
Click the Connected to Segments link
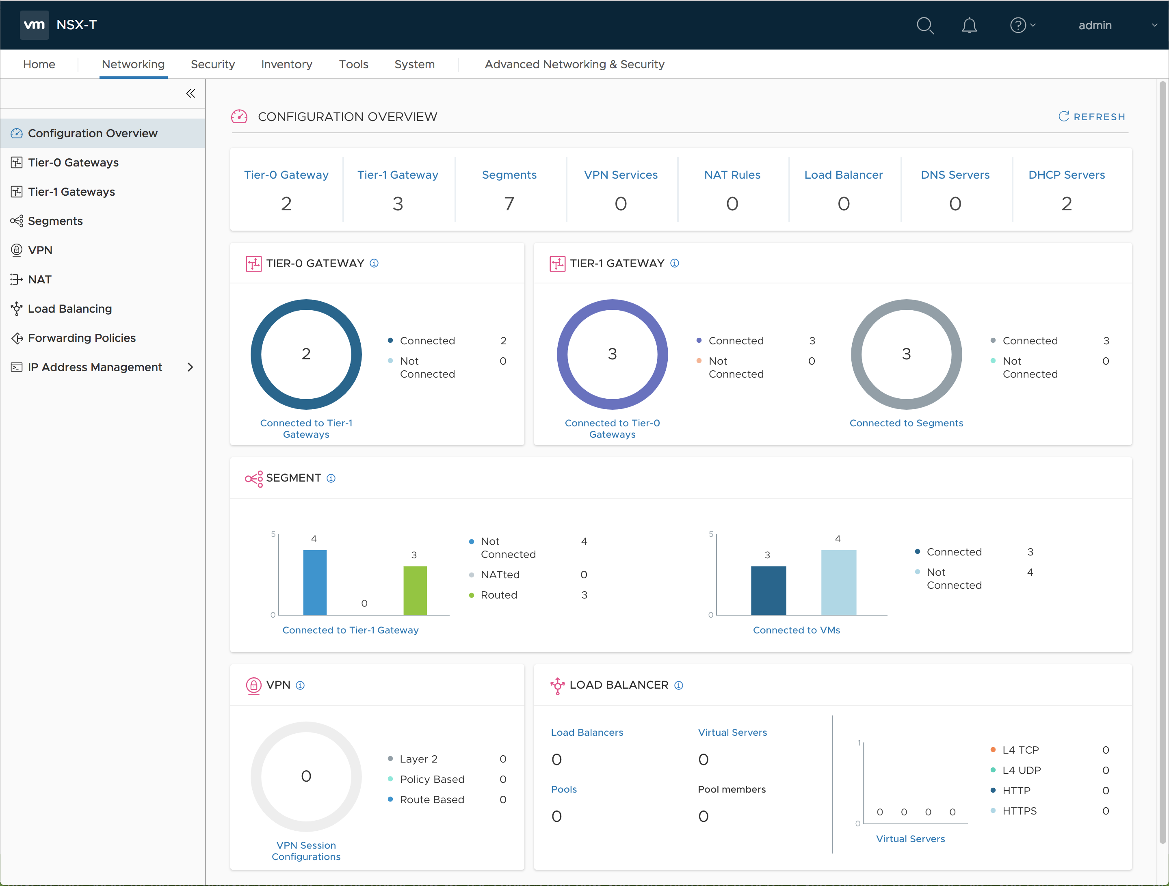pyautogui.click(x=906, y=423)
